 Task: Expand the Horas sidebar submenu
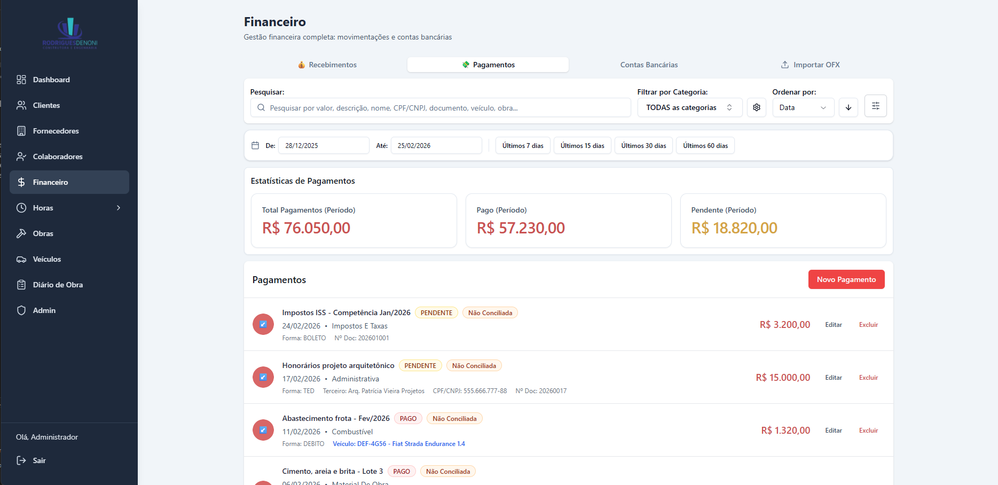click(118, 208)
